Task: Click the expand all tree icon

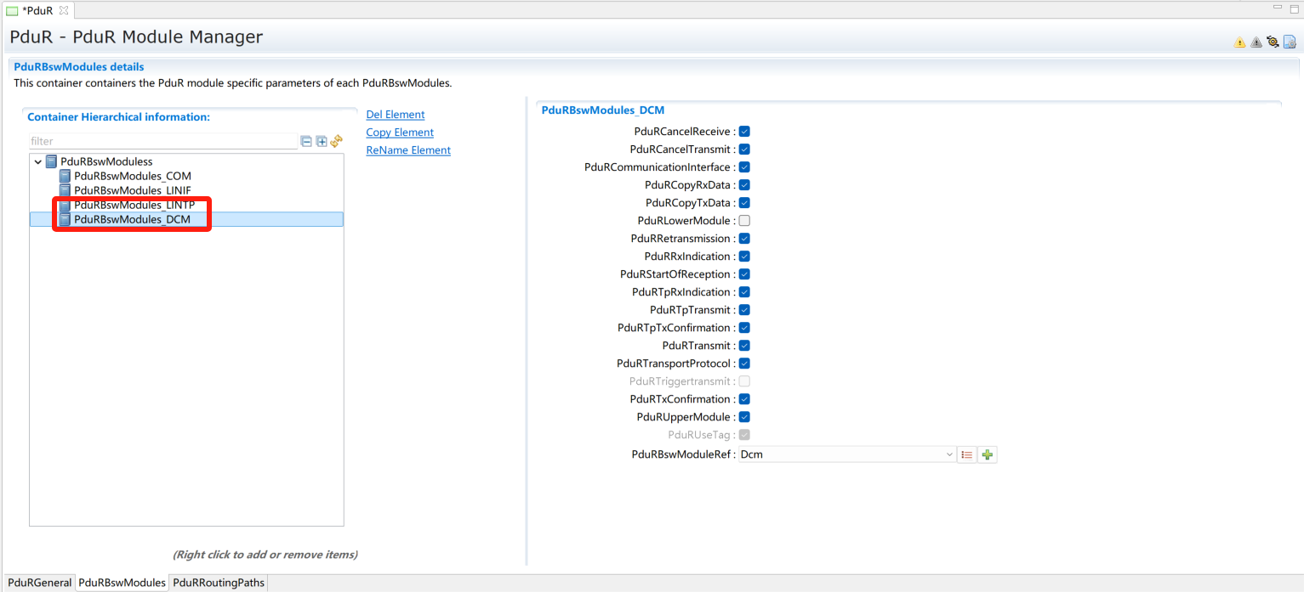Action: pos(322,142)
